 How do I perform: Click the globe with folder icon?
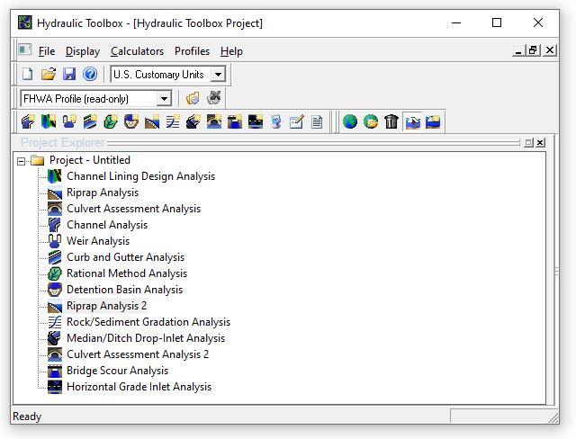click(x=371, y=121)
